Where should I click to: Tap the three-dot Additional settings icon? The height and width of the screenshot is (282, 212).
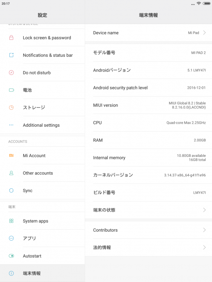[11, 125]
